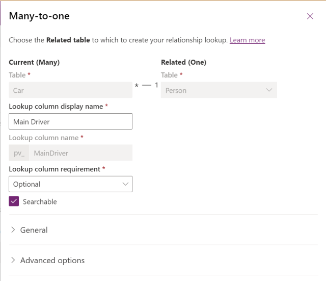Screen dimensions: 326x281
Task: Uncheck the Searchable checkbox
Action: pyautogui.click(x=14, y=201)
